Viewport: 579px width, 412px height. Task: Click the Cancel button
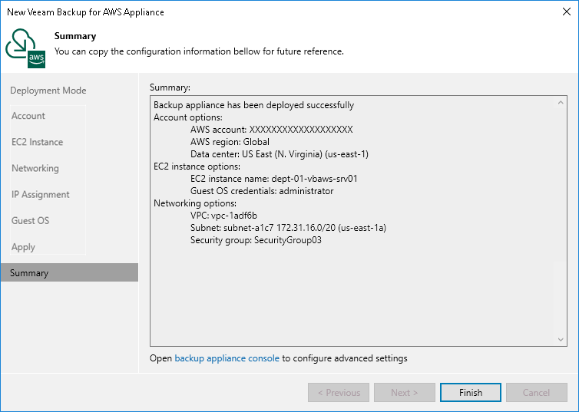point(536,393)
